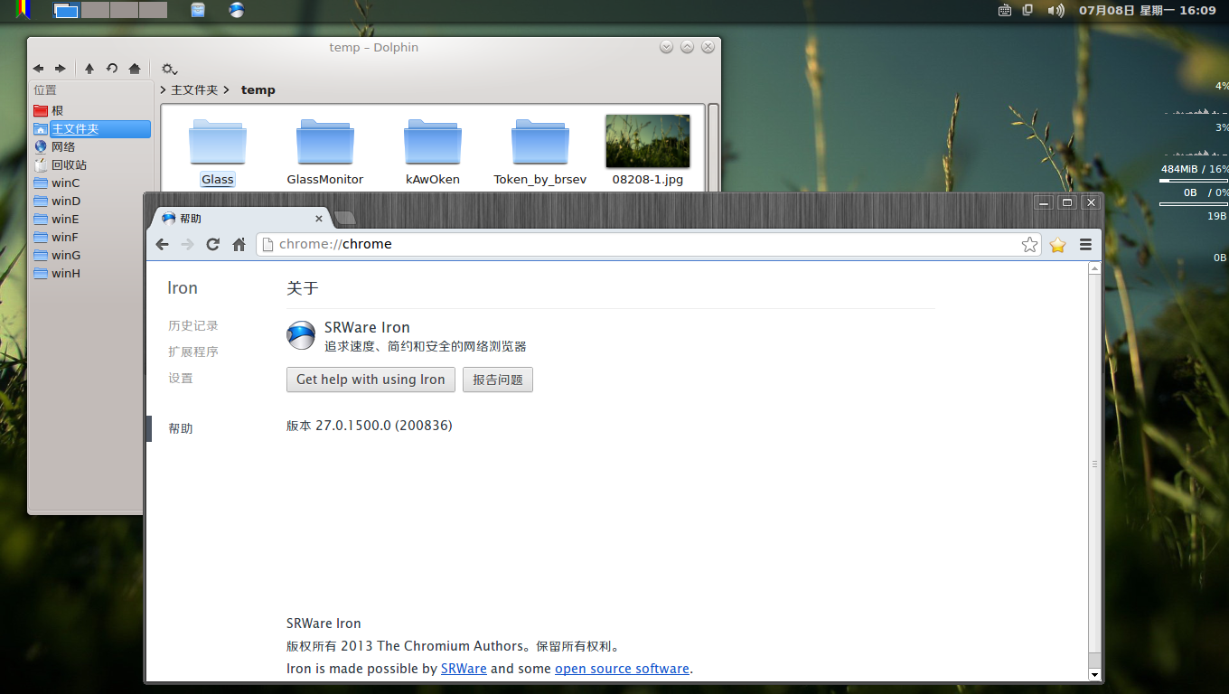
Task: Select 主文件夹 in Dolphin places panel
Action: coord(90,129)
